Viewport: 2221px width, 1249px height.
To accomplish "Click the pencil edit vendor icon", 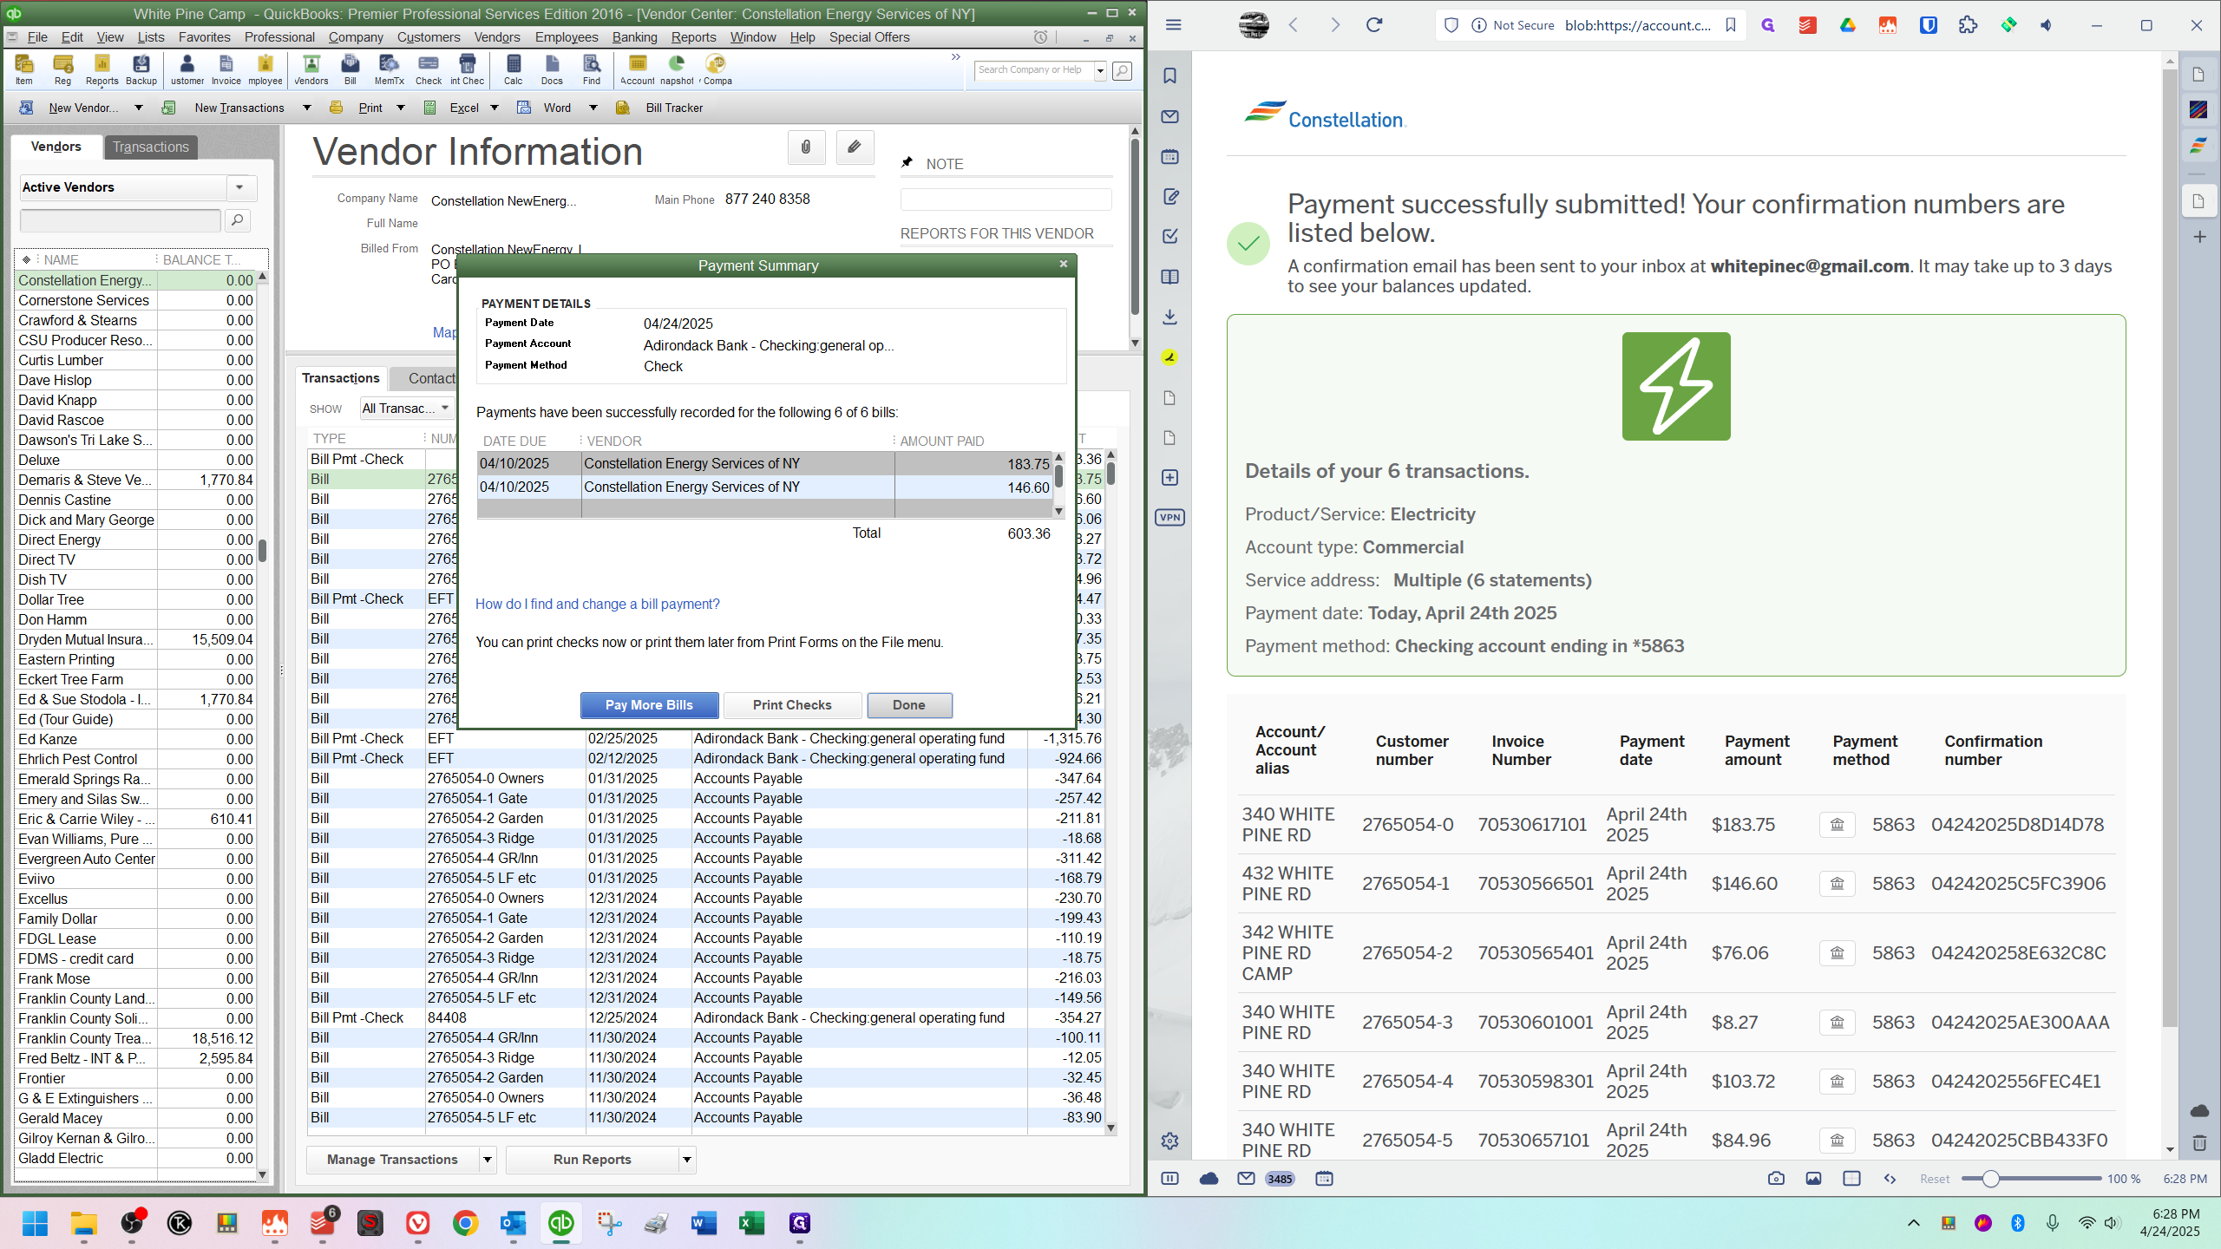I will [855, 147].
